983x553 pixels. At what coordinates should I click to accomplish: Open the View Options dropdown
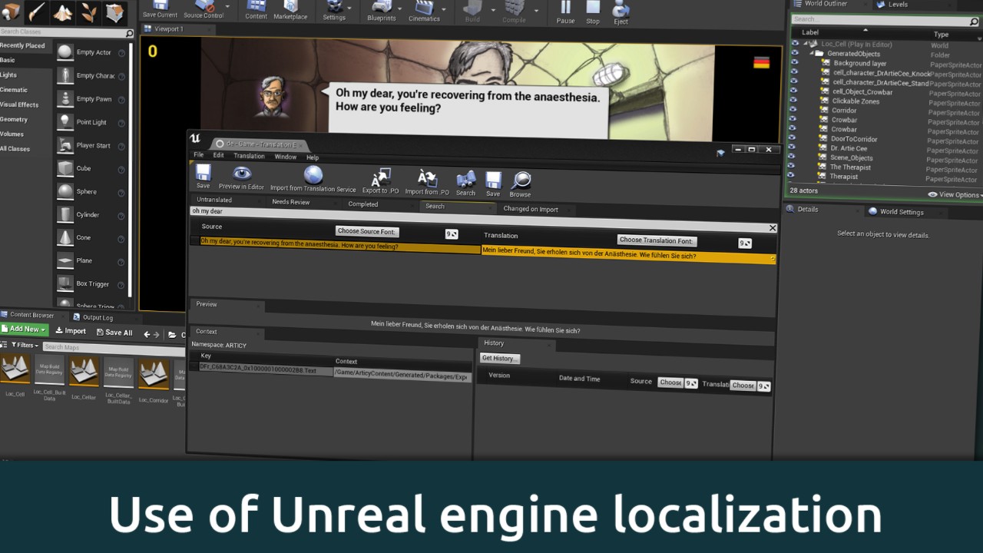955,195
